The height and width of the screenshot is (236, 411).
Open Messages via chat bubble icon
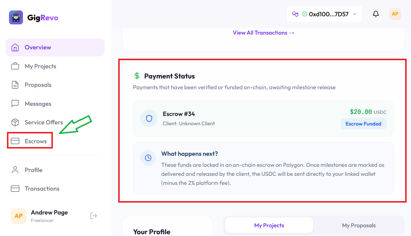pyautogui.click(x=15, y=103)
